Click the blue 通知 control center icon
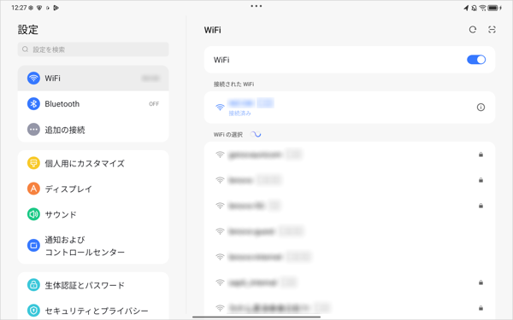The height and width of the screenshot is (320, 513). pos(33,246)
